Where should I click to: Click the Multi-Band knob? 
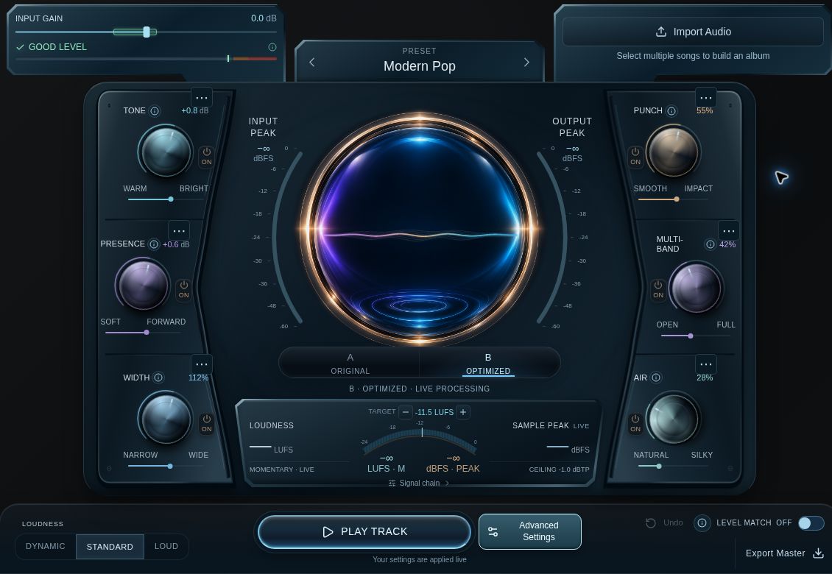(697, 288)
